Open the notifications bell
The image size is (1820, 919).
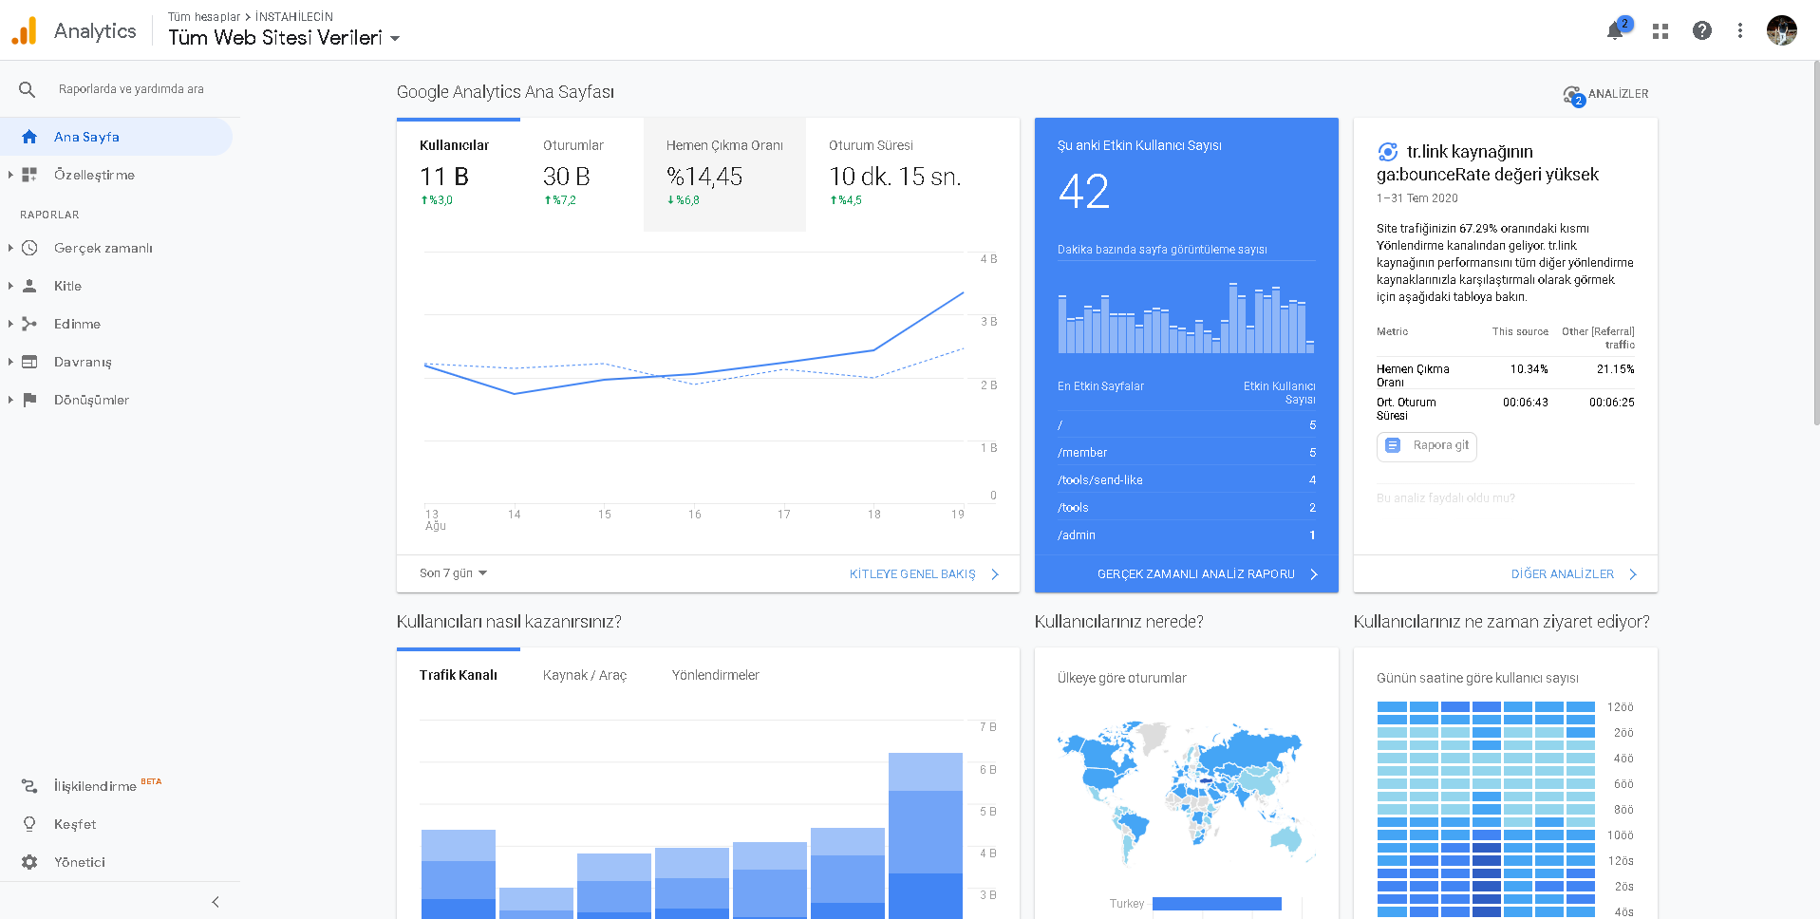pyautogui.click(x=1615, y=31)
